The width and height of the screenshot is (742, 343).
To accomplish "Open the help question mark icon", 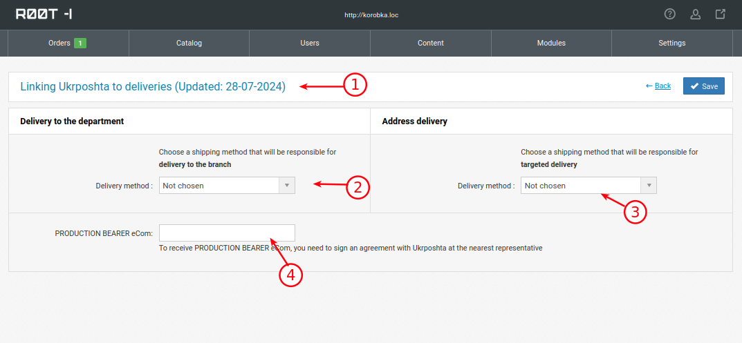I will [669, 14].
